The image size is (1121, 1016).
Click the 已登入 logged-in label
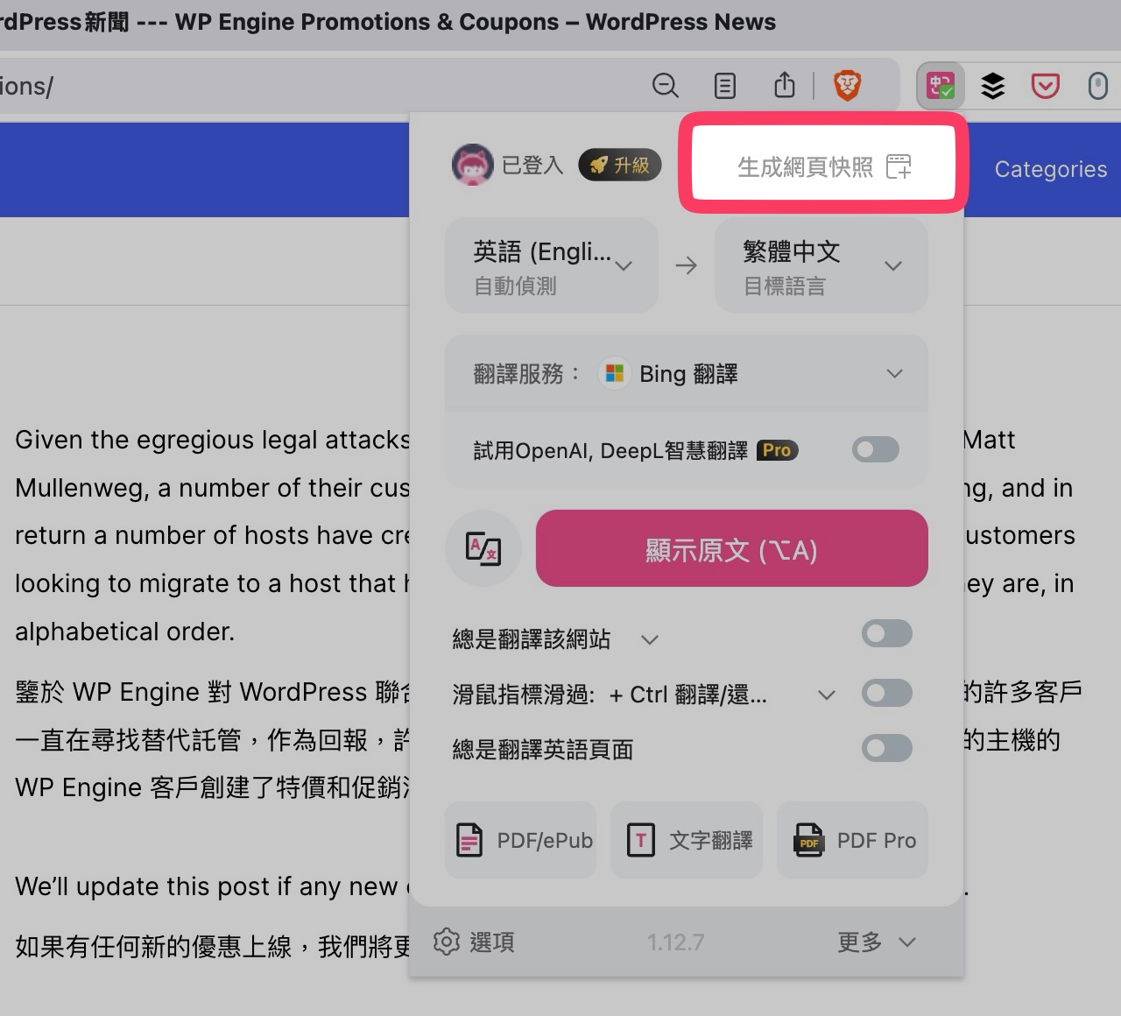[532, 165]
